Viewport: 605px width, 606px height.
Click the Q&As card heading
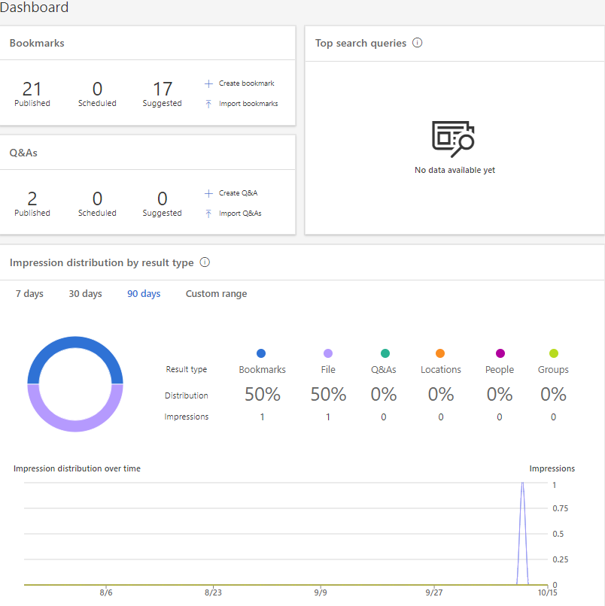[x=23, y=153]
